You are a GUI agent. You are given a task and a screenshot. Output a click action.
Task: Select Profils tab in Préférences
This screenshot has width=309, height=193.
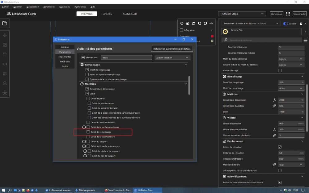click(65, 66)
